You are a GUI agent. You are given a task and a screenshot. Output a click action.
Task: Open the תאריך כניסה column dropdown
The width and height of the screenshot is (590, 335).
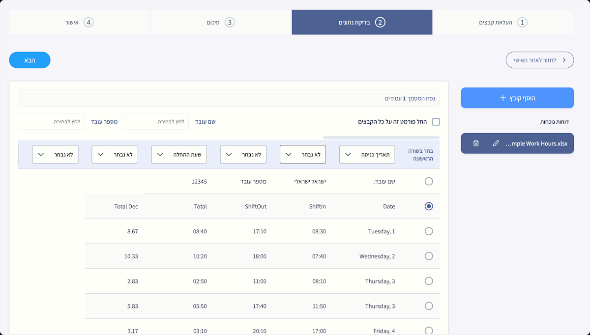367,154
